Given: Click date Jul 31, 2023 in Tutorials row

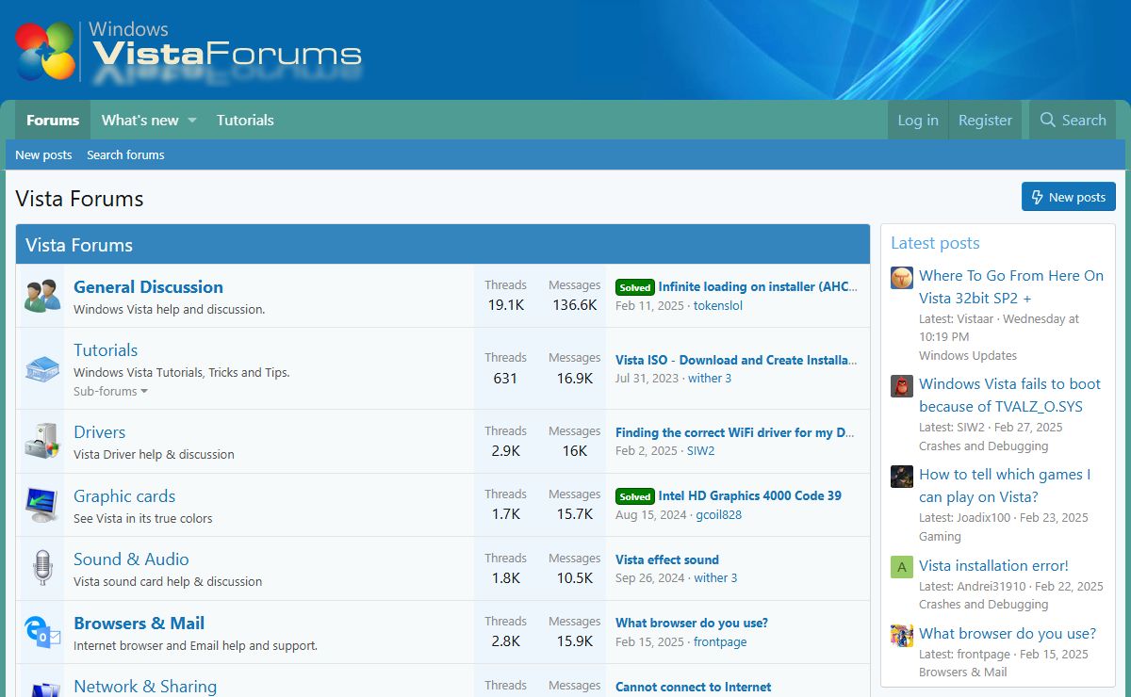Looking at the screenshot, I should [647, 379].
